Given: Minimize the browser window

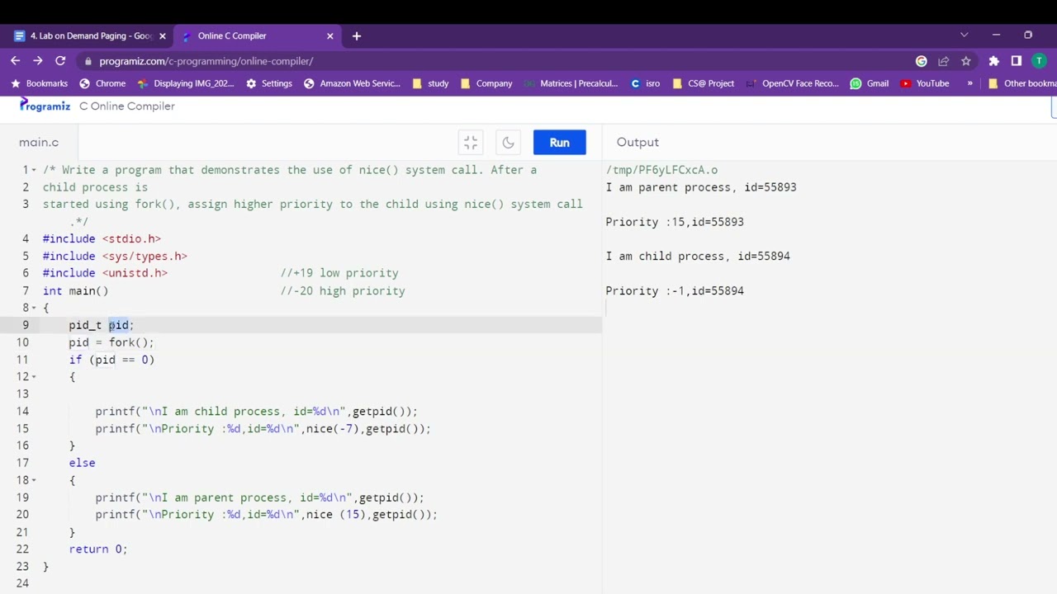Looking at the screenshot, I should [996, 35].
